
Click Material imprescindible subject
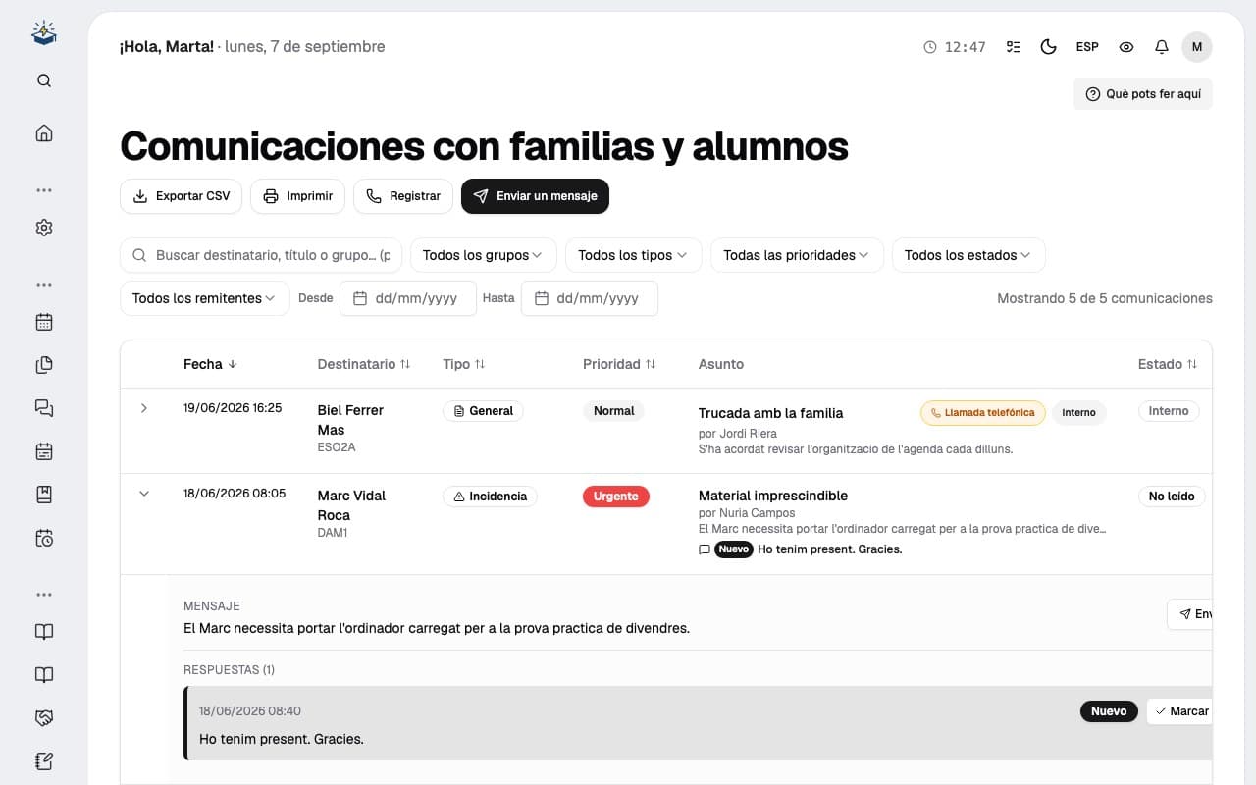coord(773,496)
